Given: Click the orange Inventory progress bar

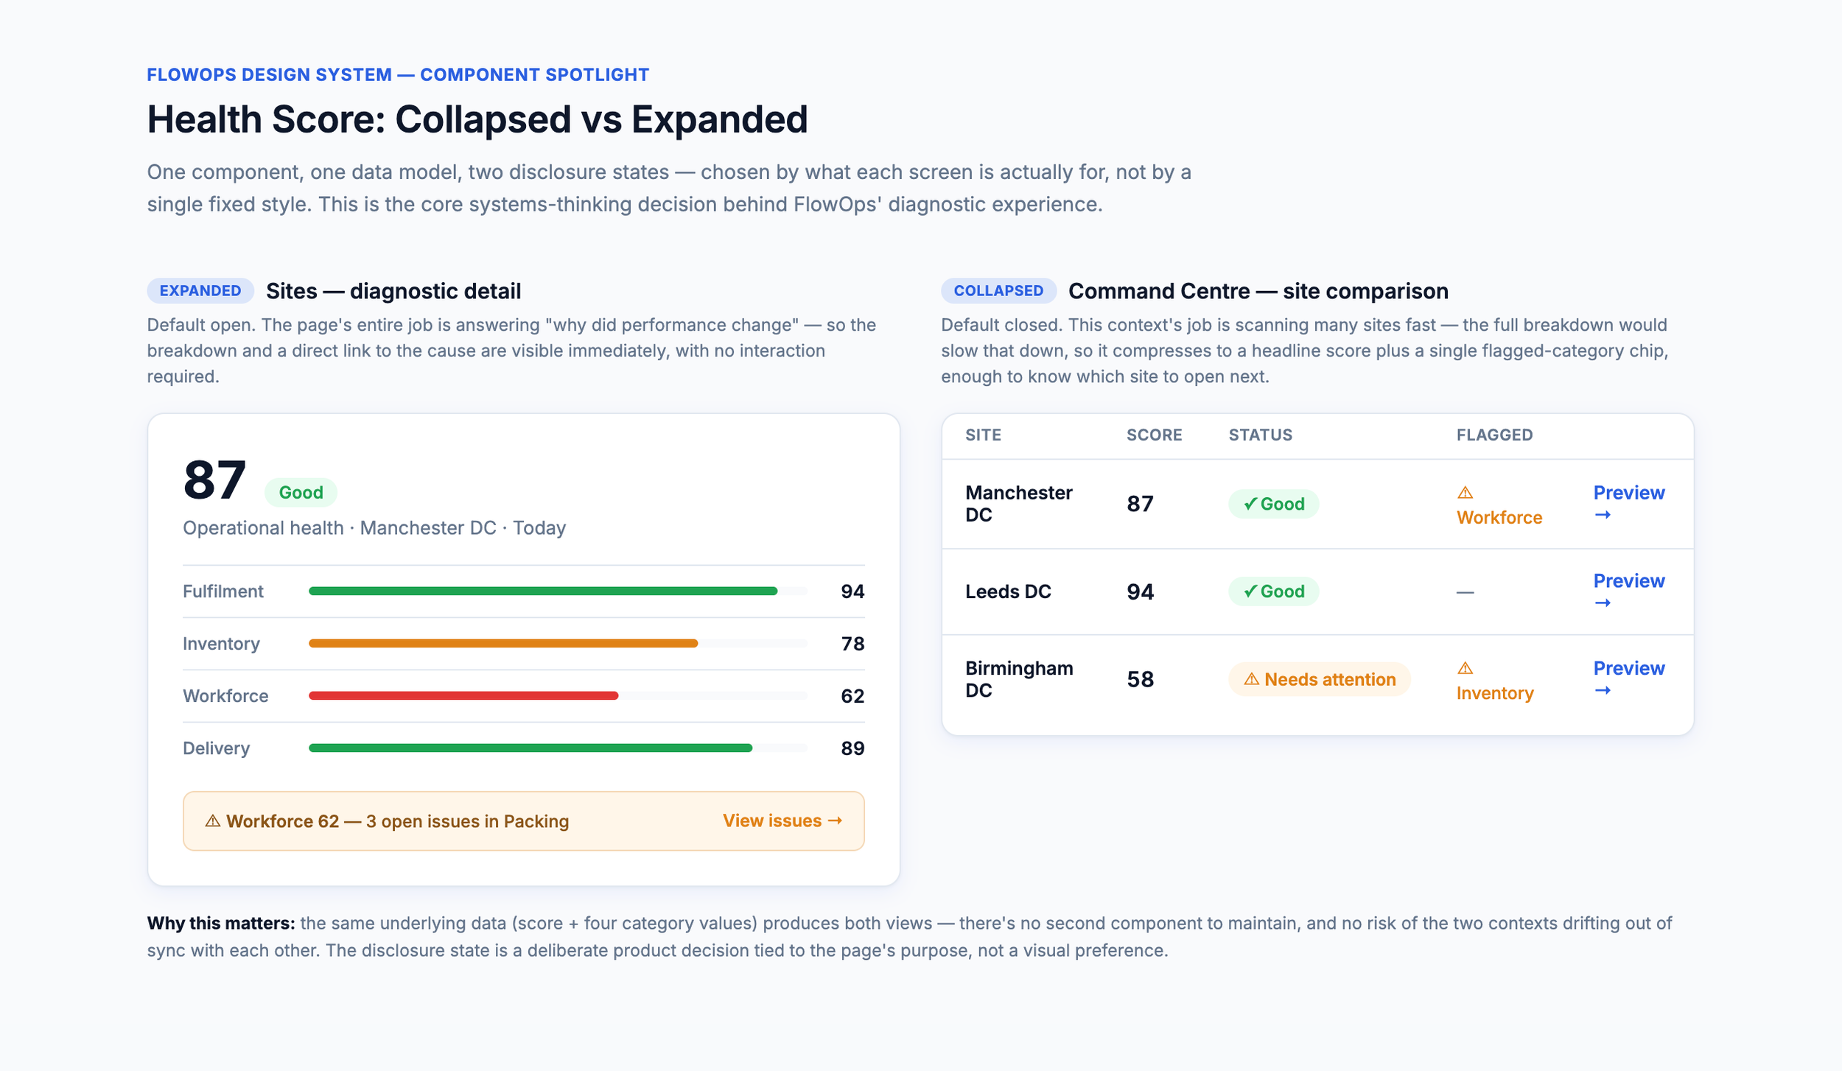Looking at the screenshot, I should 503,644.
